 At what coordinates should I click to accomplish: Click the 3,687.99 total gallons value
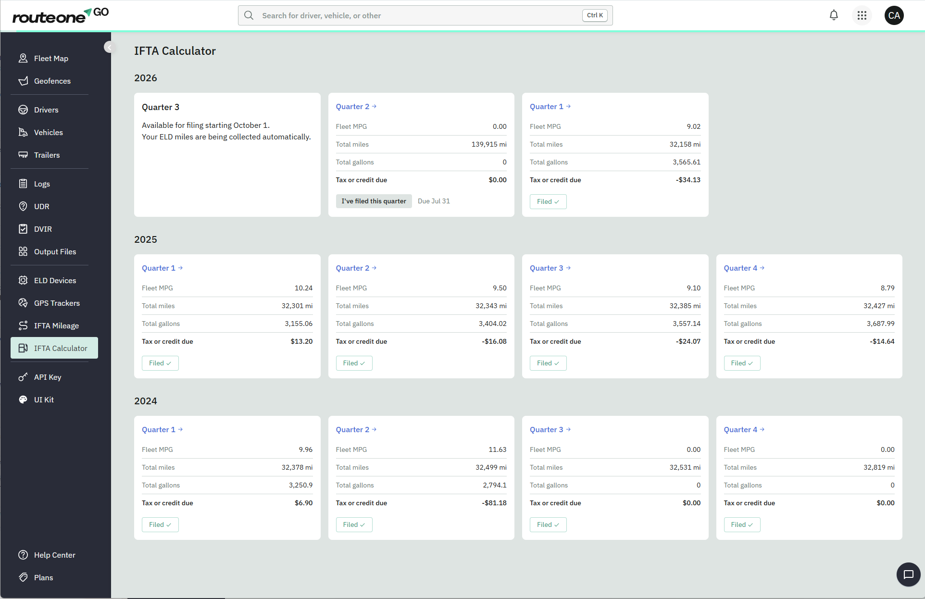881,324
